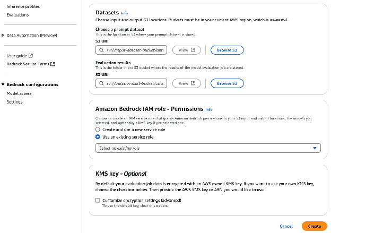366x233 pixels.
Task: Click the external link icon beside User guide
Action: 31,55
